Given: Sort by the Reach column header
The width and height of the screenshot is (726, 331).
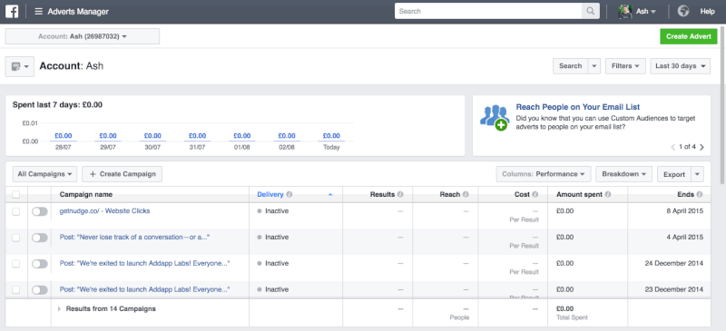Looking at the screenshot, I should coord(450,195).
